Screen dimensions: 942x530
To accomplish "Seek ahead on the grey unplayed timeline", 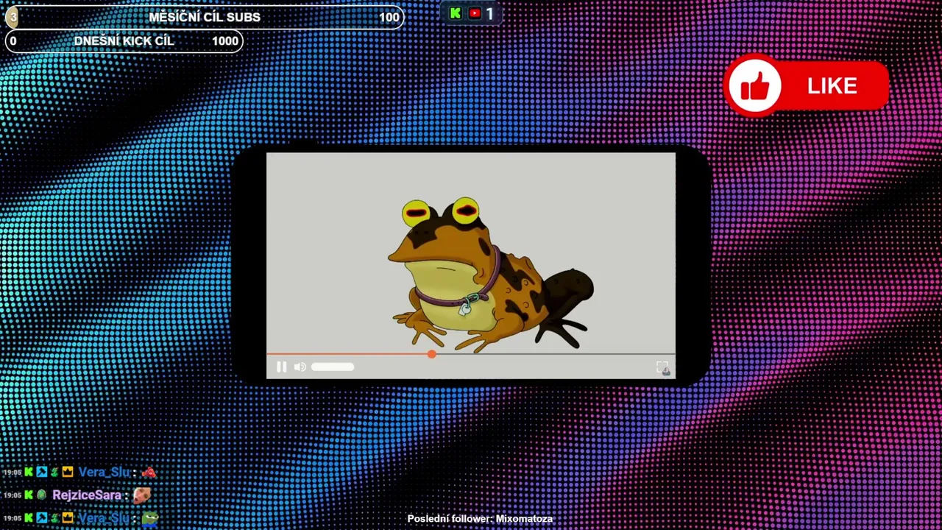I will tap(556, 354).
